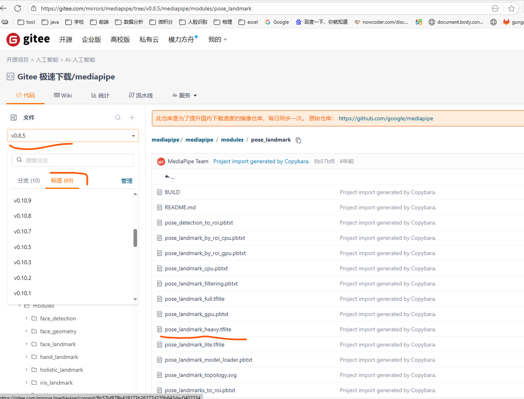
Task: Open the v0.8.5 branch dropdown
Action: point(73,136)
